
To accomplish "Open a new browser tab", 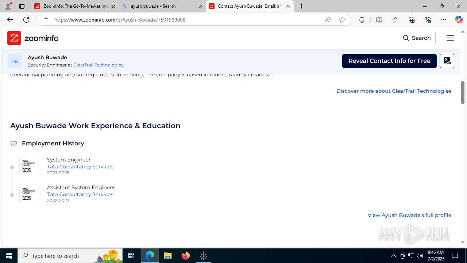I will coord(301,6).
